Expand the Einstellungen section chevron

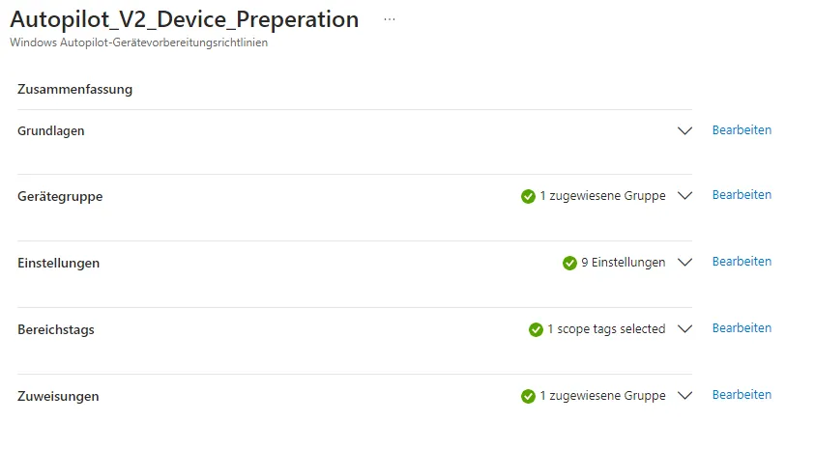click(x=685, y=263)
